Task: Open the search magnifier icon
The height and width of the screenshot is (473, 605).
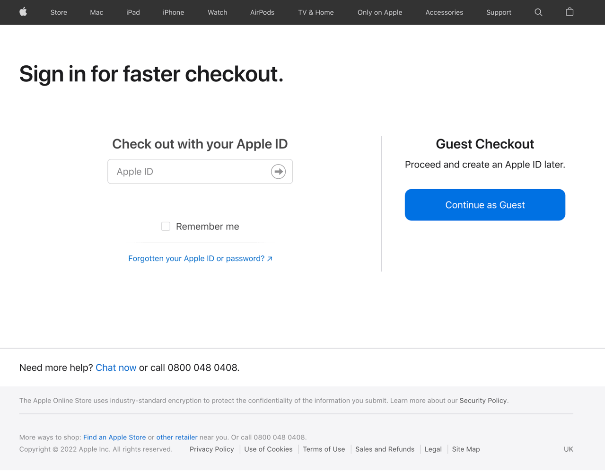Action: coord(538,12)
